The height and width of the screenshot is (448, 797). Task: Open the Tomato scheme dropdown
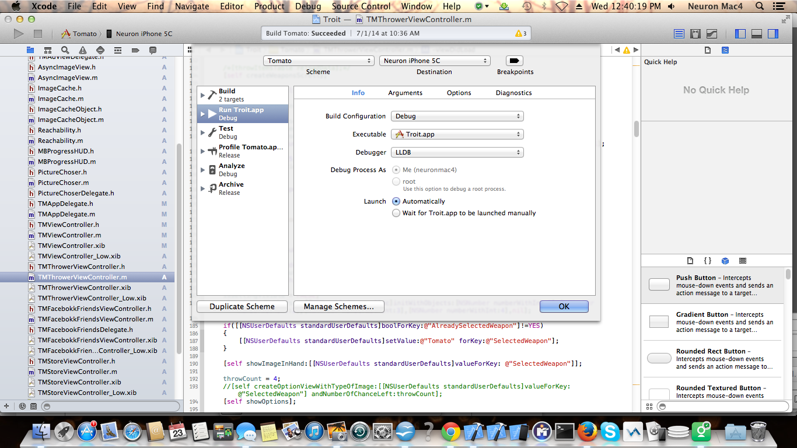pyautogui.click(x=319, y=61)
